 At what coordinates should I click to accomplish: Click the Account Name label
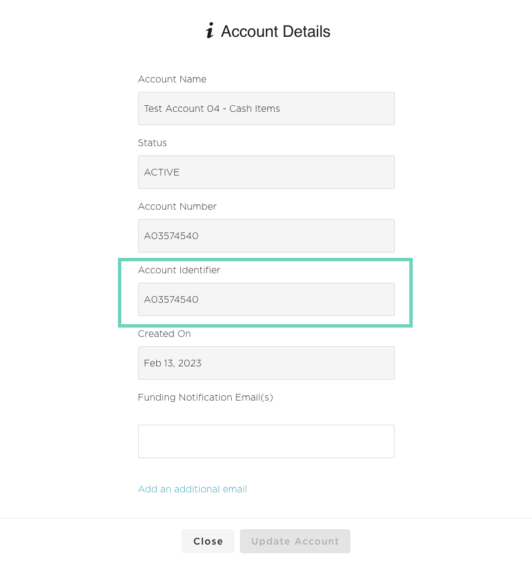pyautogui.click(x=172, y=79)
